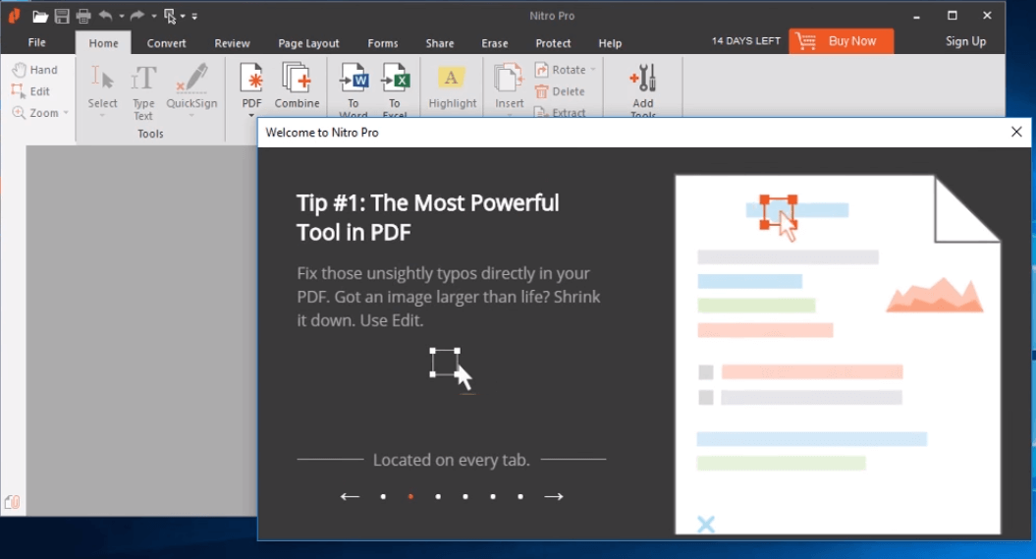Close the Welcome to Nitro Pro dialog

1016,133
